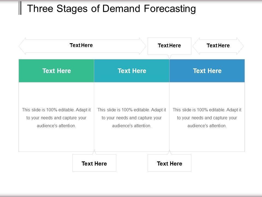Click 'Text Here' label inside the small double arrow
The height and width of the screenshot is (197, 262).
point(218,46)
